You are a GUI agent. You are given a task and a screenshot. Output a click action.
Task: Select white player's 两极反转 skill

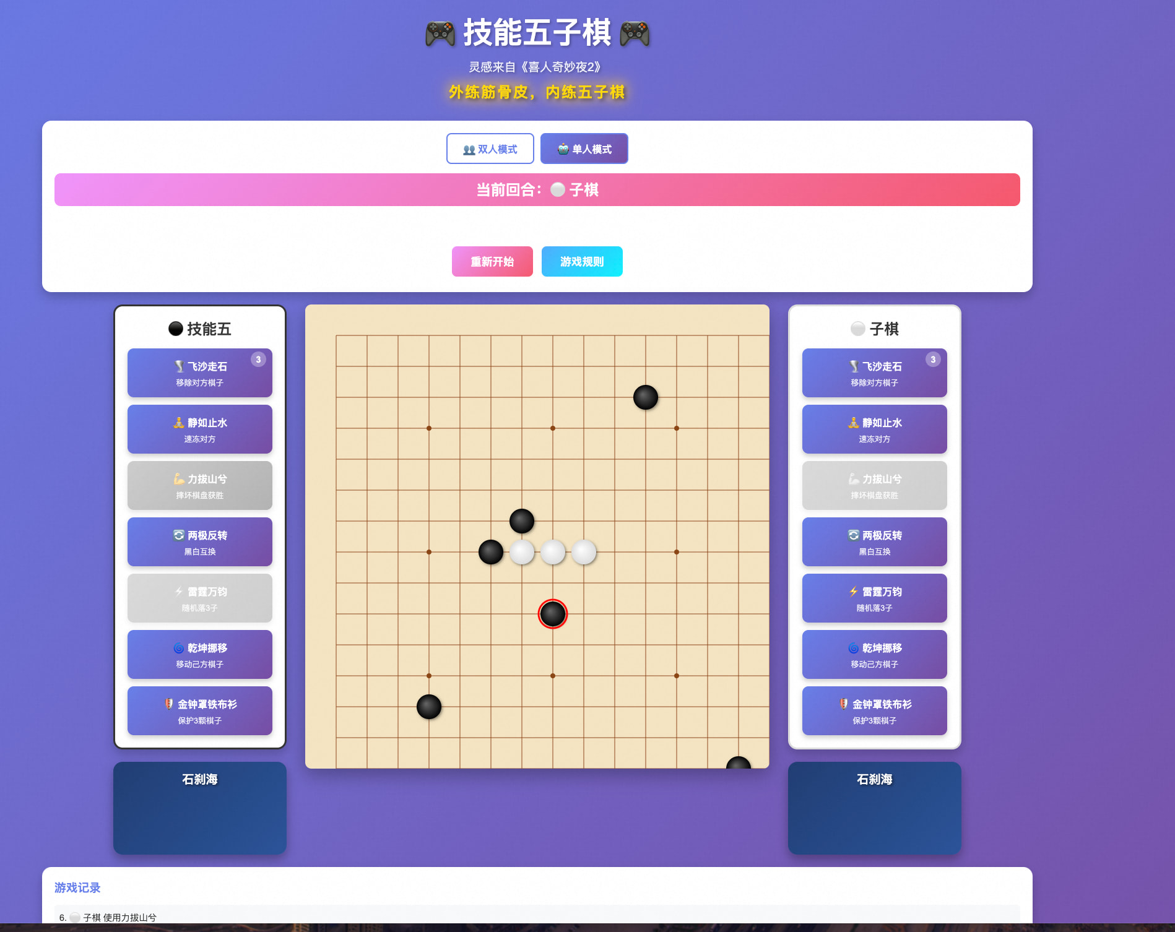click(874, 542)
